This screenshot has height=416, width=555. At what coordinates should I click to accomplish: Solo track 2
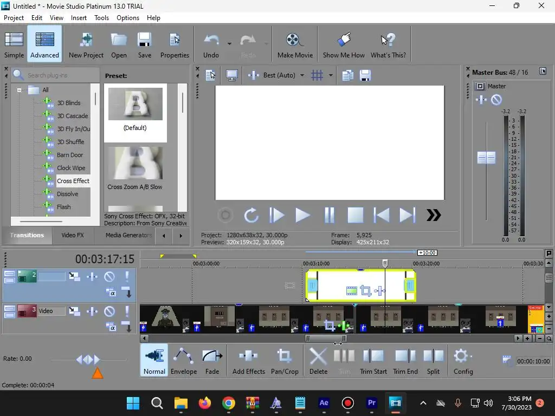(127, 276)
